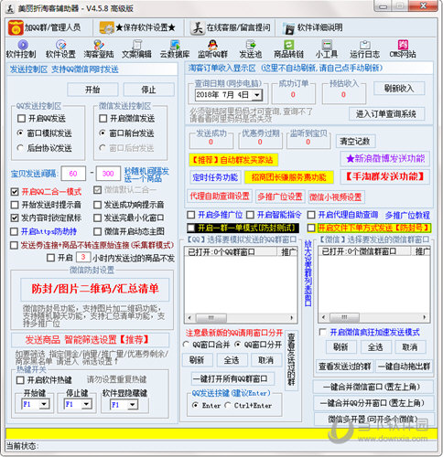Click the hours field showing 3

click(x=83, y=257)
